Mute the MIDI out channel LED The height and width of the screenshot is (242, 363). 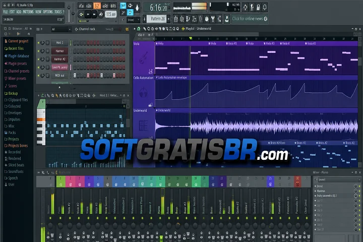click(38, 76)
